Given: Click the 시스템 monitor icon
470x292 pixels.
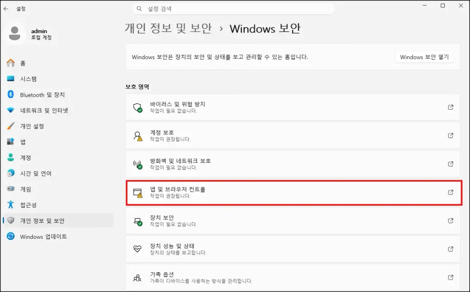Looking at the screenshot, I should click(11, 79).
